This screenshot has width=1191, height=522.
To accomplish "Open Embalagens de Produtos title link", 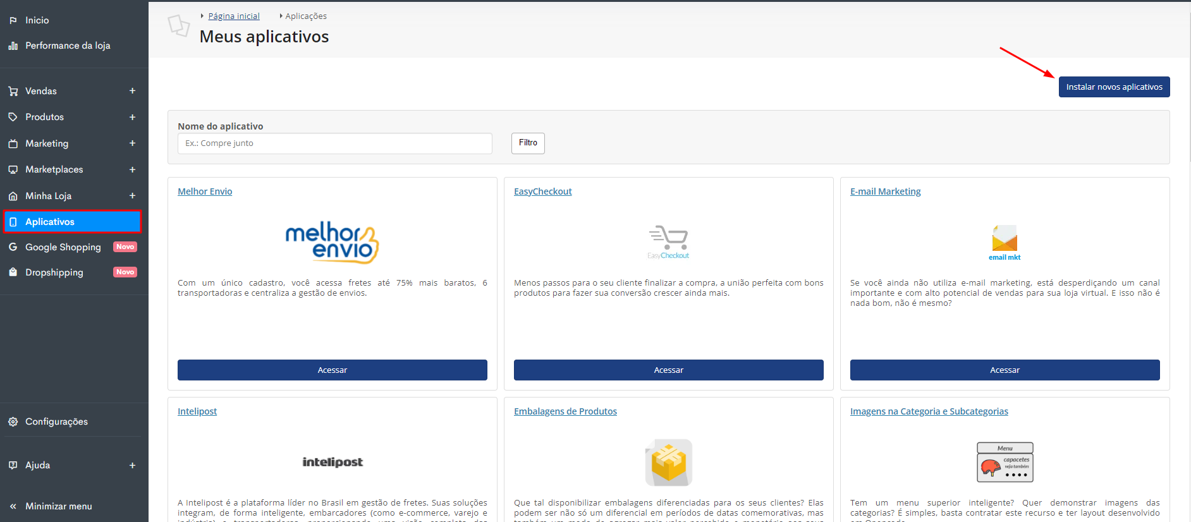I will (565, 411).
